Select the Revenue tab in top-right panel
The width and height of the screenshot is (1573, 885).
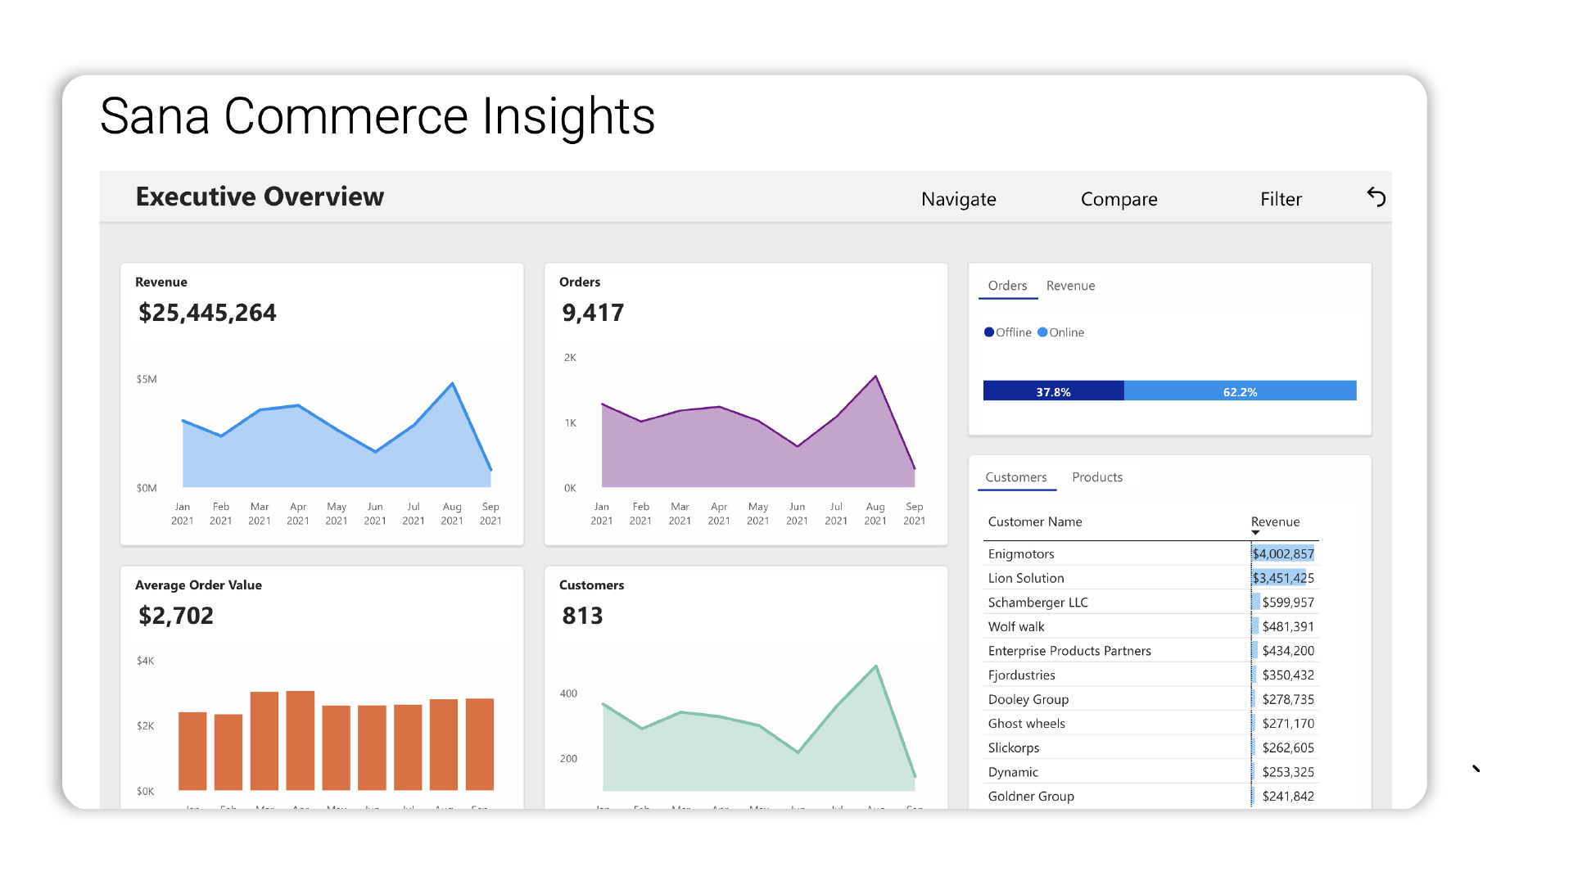(1070, 284)
